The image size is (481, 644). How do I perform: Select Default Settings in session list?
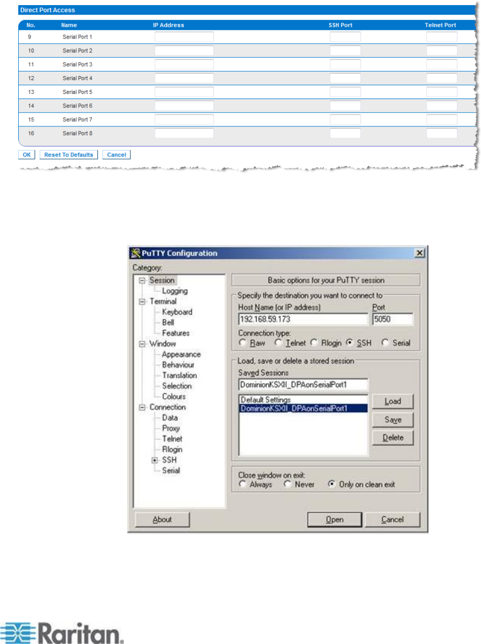(x=265, y=400)
